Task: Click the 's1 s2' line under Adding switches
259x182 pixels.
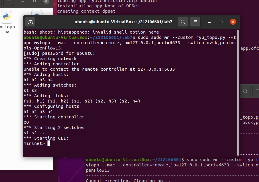Action: coord(30,90)
